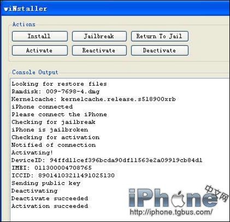230x222 pixels.
Task: Start the Jailbreak action
Action: [x=99, y=36]
